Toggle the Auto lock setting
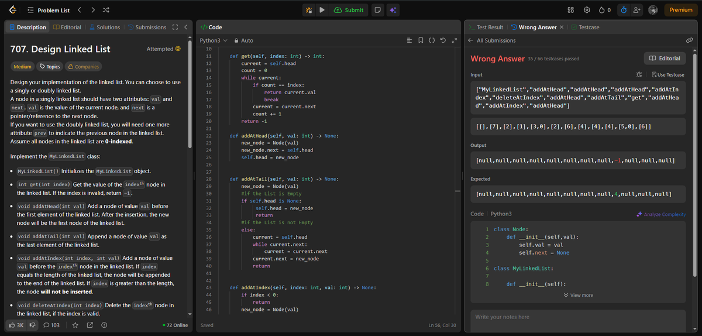The width and height of the screenshot is (702, 336). pos(243,40)
